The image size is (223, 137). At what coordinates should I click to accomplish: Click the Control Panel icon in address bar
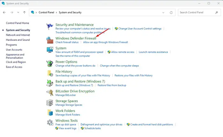coord(32,12)
